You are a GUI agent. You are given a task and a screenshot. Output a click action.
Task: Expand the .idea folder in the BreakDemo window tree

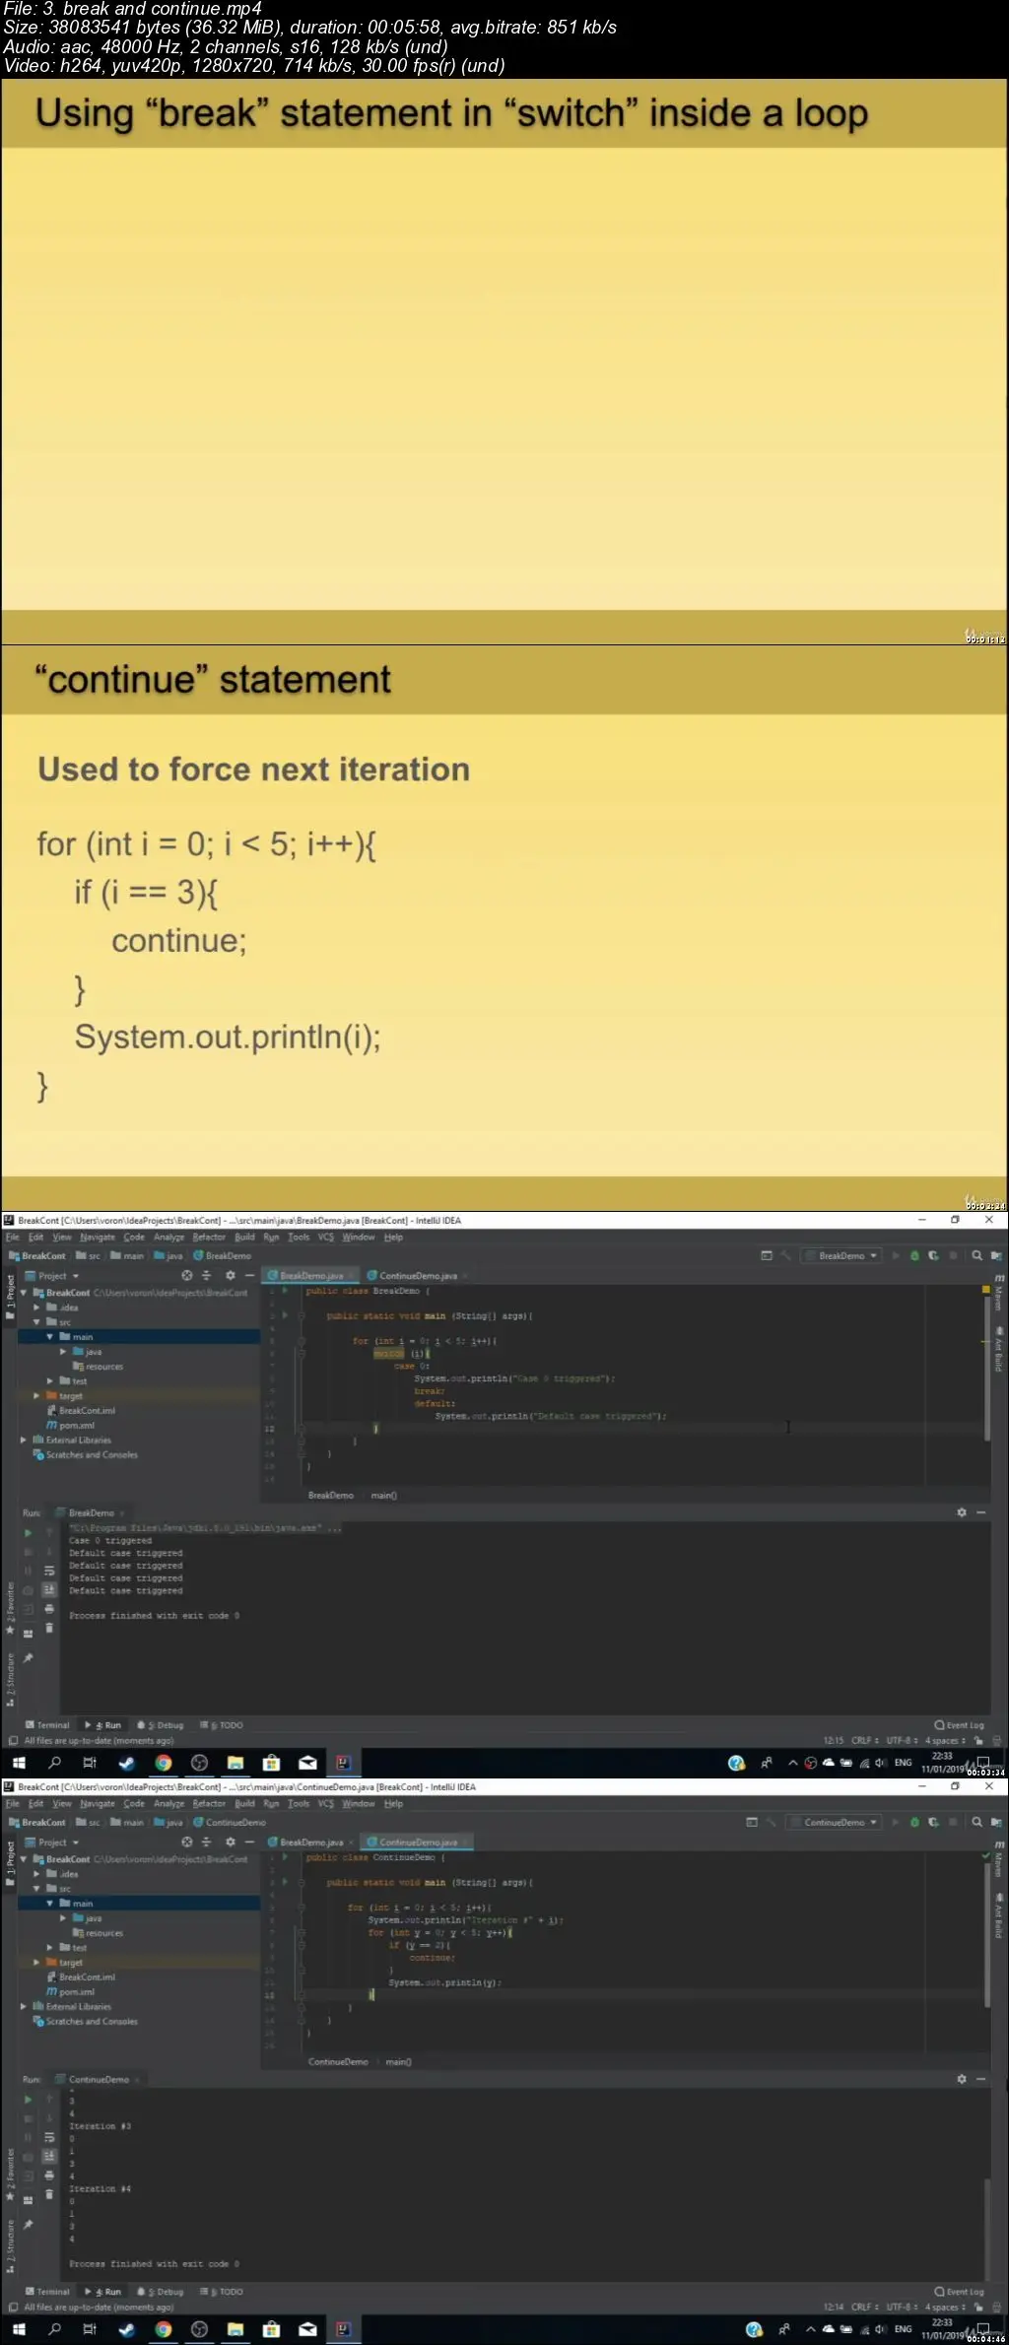coord(36,1307)
